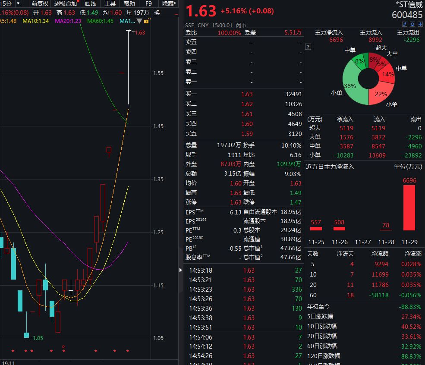Click the 11-29 red bar showing 6696

click(x=409, y=207)
